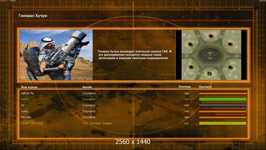Image resolution: width=266 pixels, height=150 pixels.
Task: Choose the lower-left start position marker on minimap
Action: pyautogui.click(x=191, y=67)
